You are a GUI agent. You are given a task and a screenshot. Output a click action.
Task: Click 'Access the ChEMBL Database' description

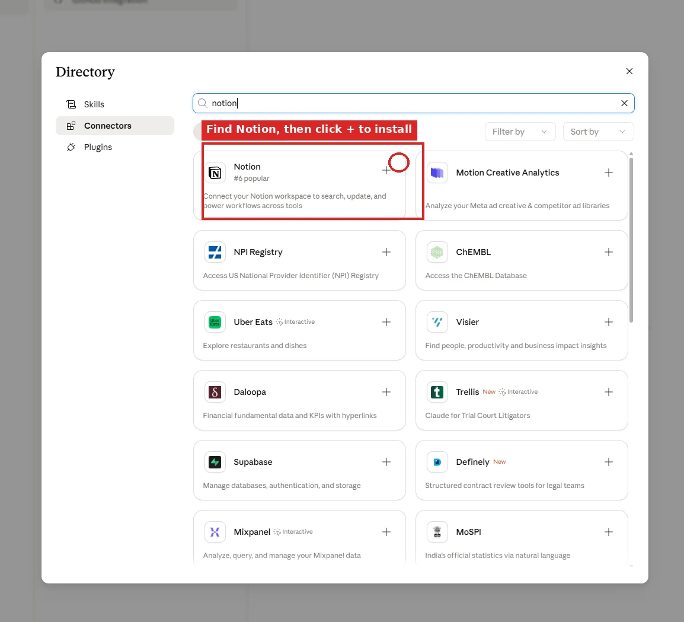pyautogui.click(x=476, y=276)
